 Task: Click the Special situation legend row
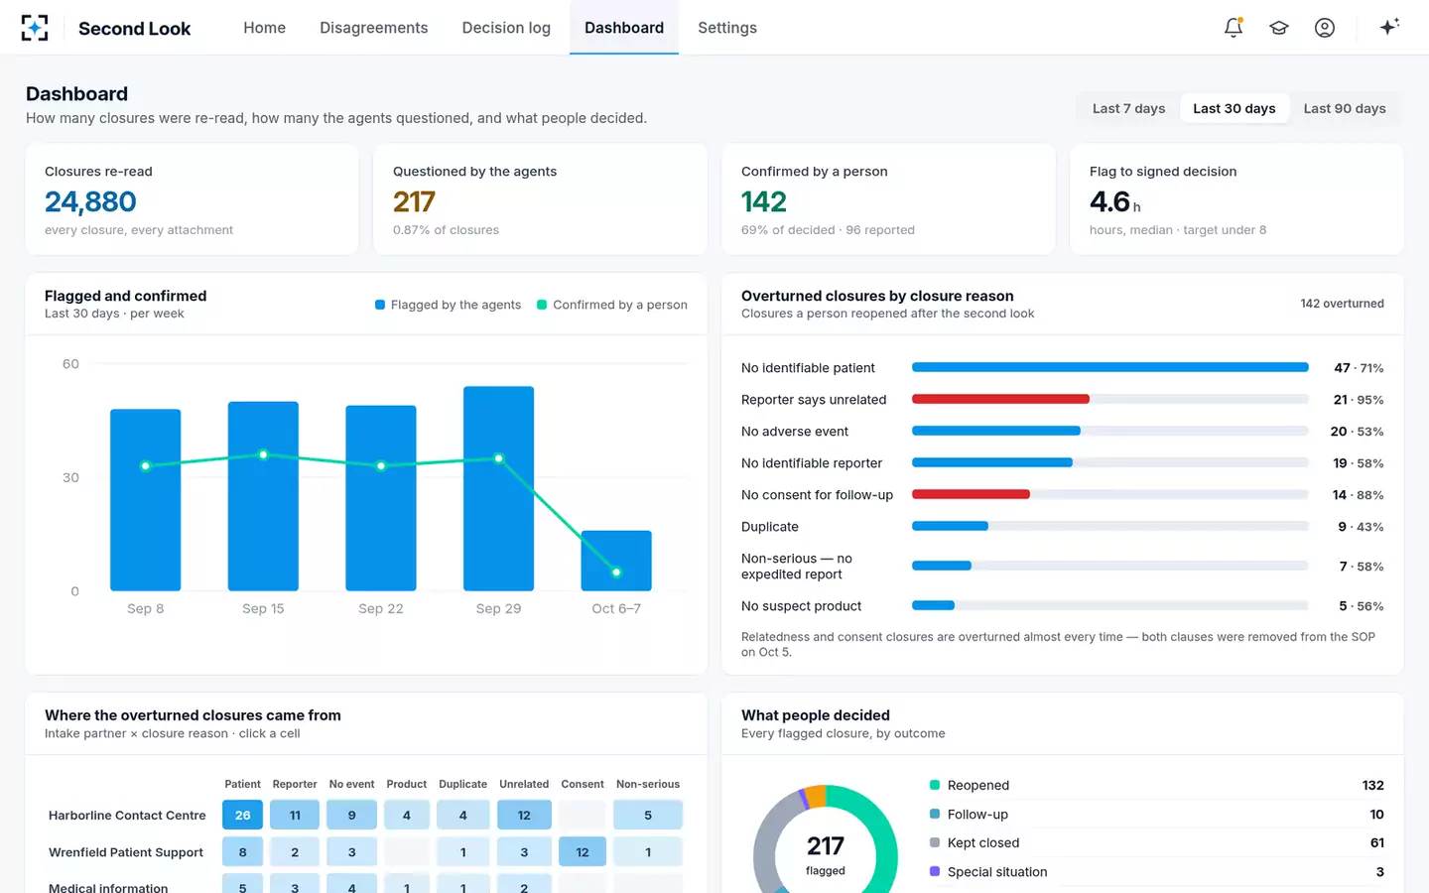pyautogui.click(x=1156, y=871)
